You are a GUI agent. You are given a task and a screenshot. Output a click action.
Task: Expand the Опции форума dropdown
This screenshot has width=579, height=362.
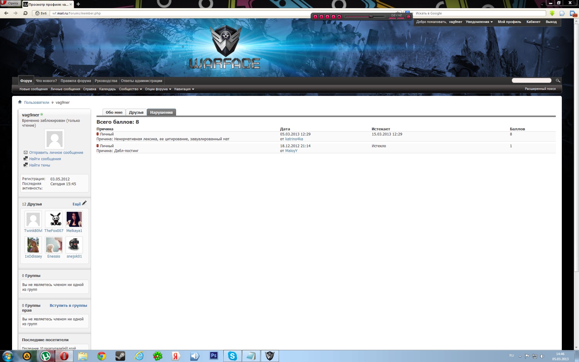pyautogui.click(x=158, y=89)
